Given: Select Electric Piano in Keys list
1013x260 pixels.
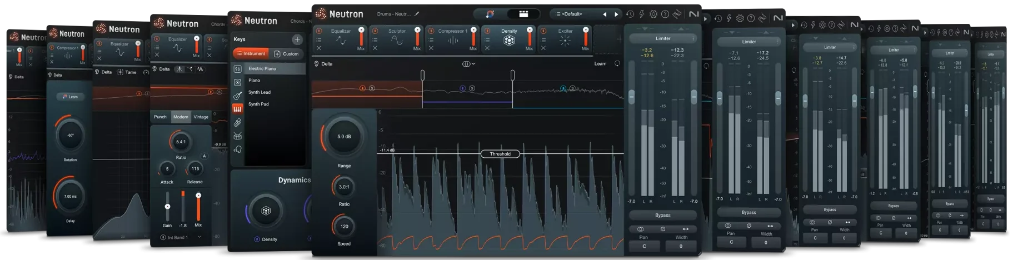Looking at the screenshot, I should [275, 68].
